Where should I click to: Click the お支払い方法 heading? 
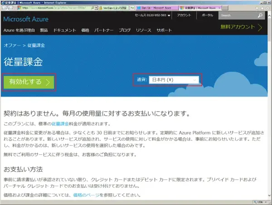click(23, 169)
